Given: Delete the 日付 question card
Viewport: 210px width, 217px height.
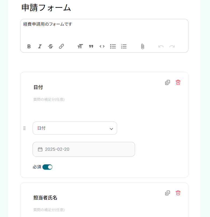Looking at the screenshot, I should click(x=178, y=82).
